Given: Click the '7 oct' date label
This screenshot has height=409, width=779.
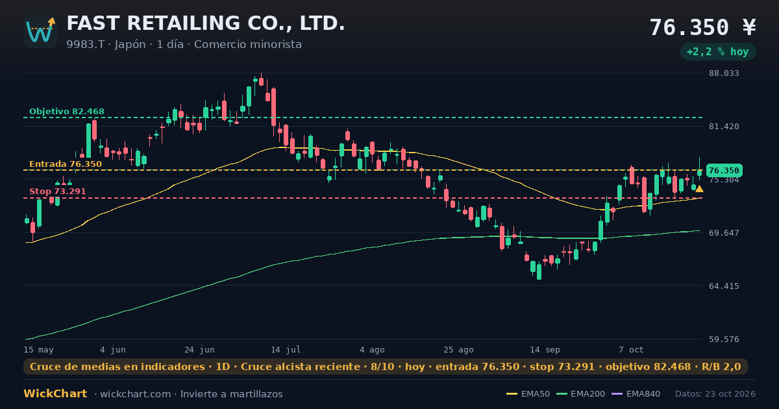Looking at the screenshot, I should [631, 349].
